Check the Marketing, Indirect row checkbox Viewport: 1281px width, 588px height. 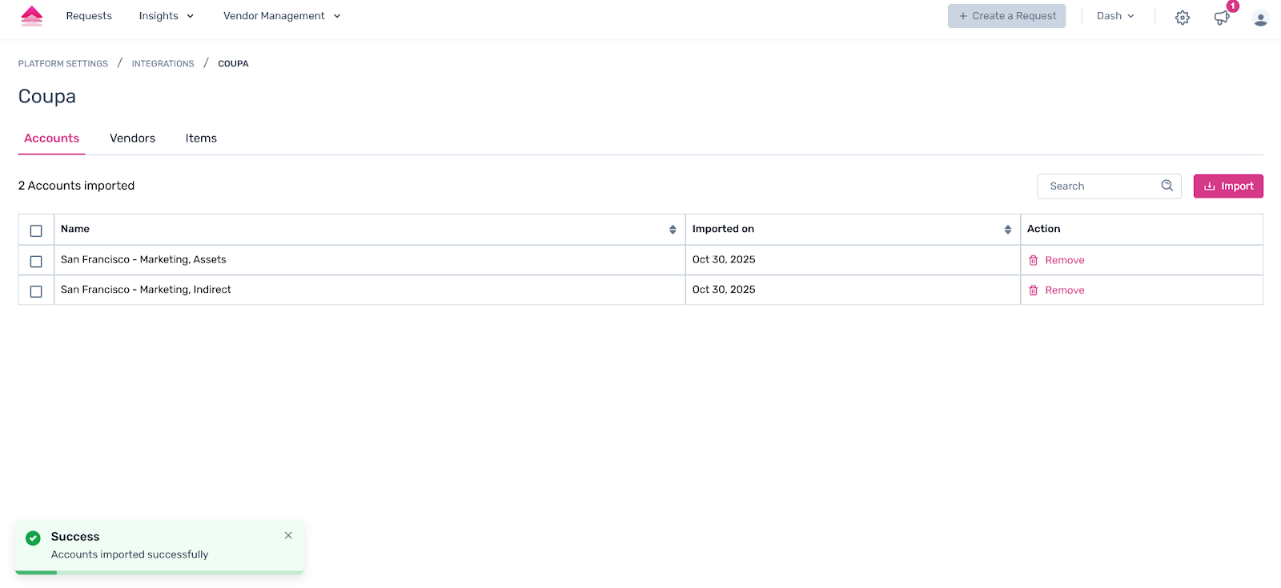coord(36,291)
